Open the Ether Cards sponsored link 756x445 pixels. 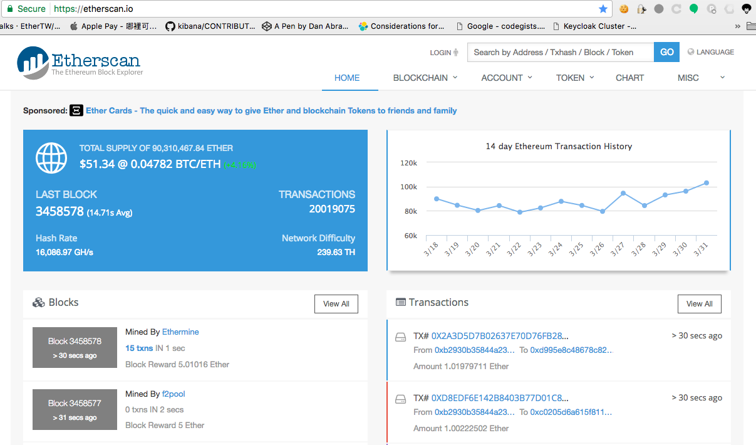(x=271, y=110)
